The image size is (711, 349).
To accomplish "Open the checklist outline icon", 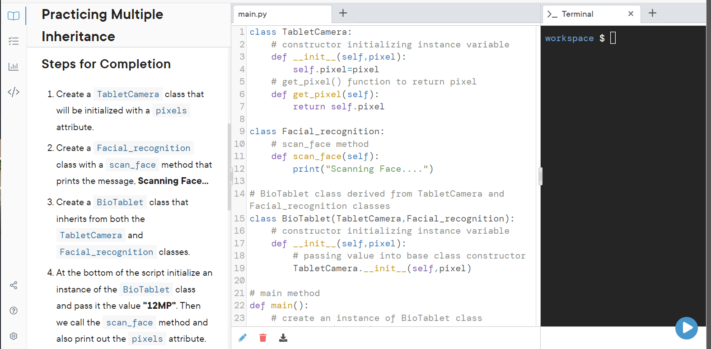I will coord(14,41).
